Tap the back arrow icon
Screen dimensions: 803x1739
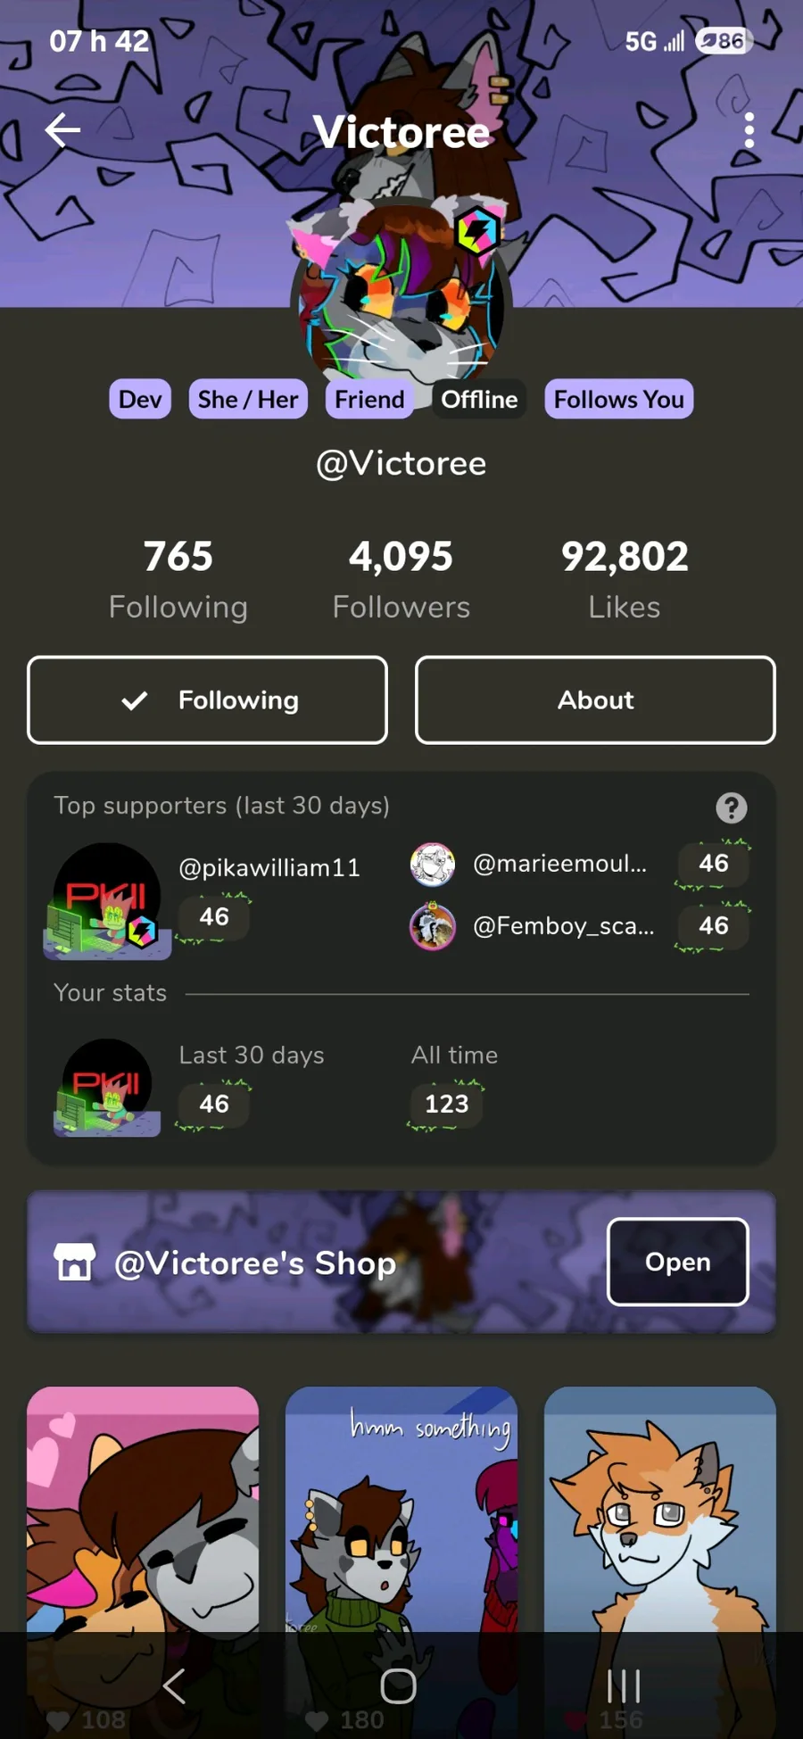(x=62, y=130)
